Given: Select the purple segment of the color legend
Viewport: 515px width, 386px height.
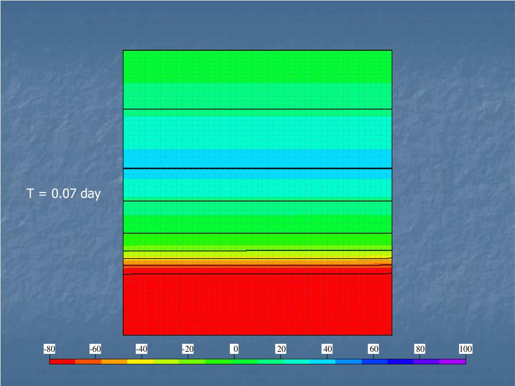Looking at the screenshot, I should [x=453, y=361].
